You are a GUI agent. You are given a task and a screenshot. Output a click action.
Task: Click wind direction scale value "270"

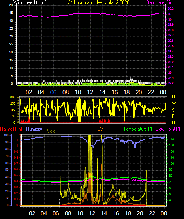point(13,104)
